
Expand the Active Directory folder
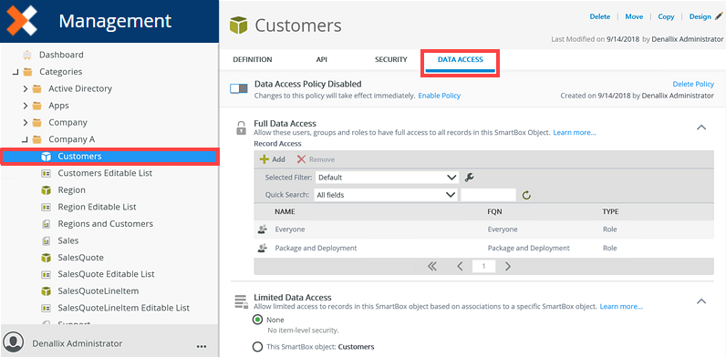click(x=26, y=88)
